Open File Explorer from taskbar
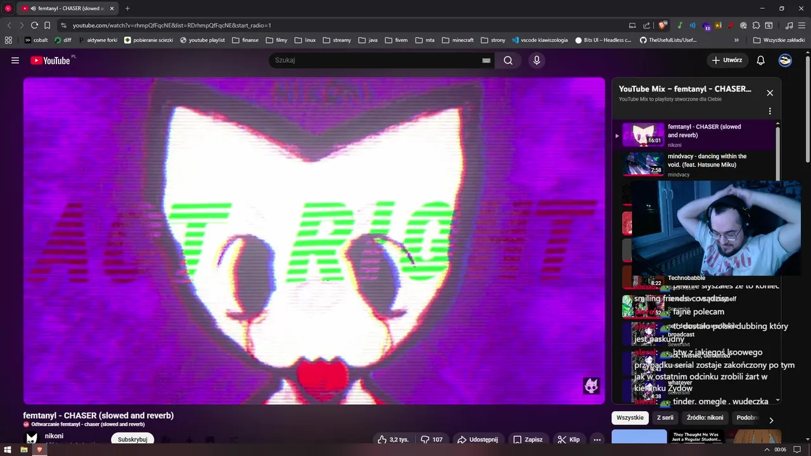 tap(23, 449)
